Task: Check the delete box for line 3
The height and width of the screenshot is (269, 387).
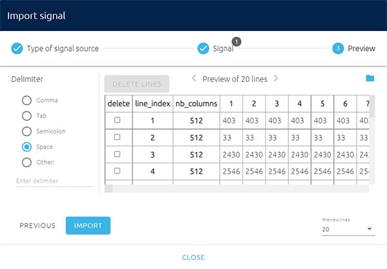Action: 117,155
